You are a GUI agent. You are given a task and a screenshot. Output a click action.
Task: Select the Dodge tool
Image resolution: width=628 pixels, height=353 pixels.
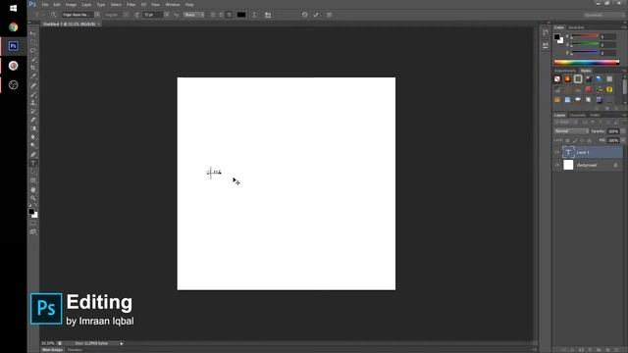point(33,145)
